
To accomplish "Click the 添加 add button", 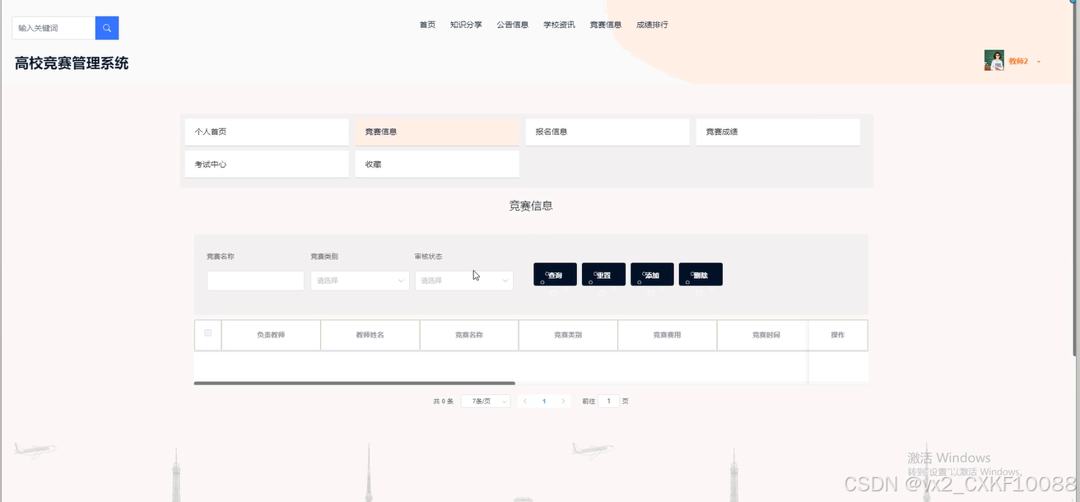I will click(652, 275).
